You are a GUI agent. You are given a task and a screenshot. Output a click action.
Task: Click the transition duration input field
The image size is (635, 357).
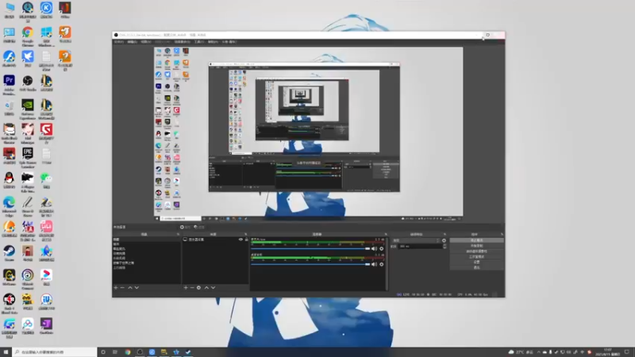(420, 246)
